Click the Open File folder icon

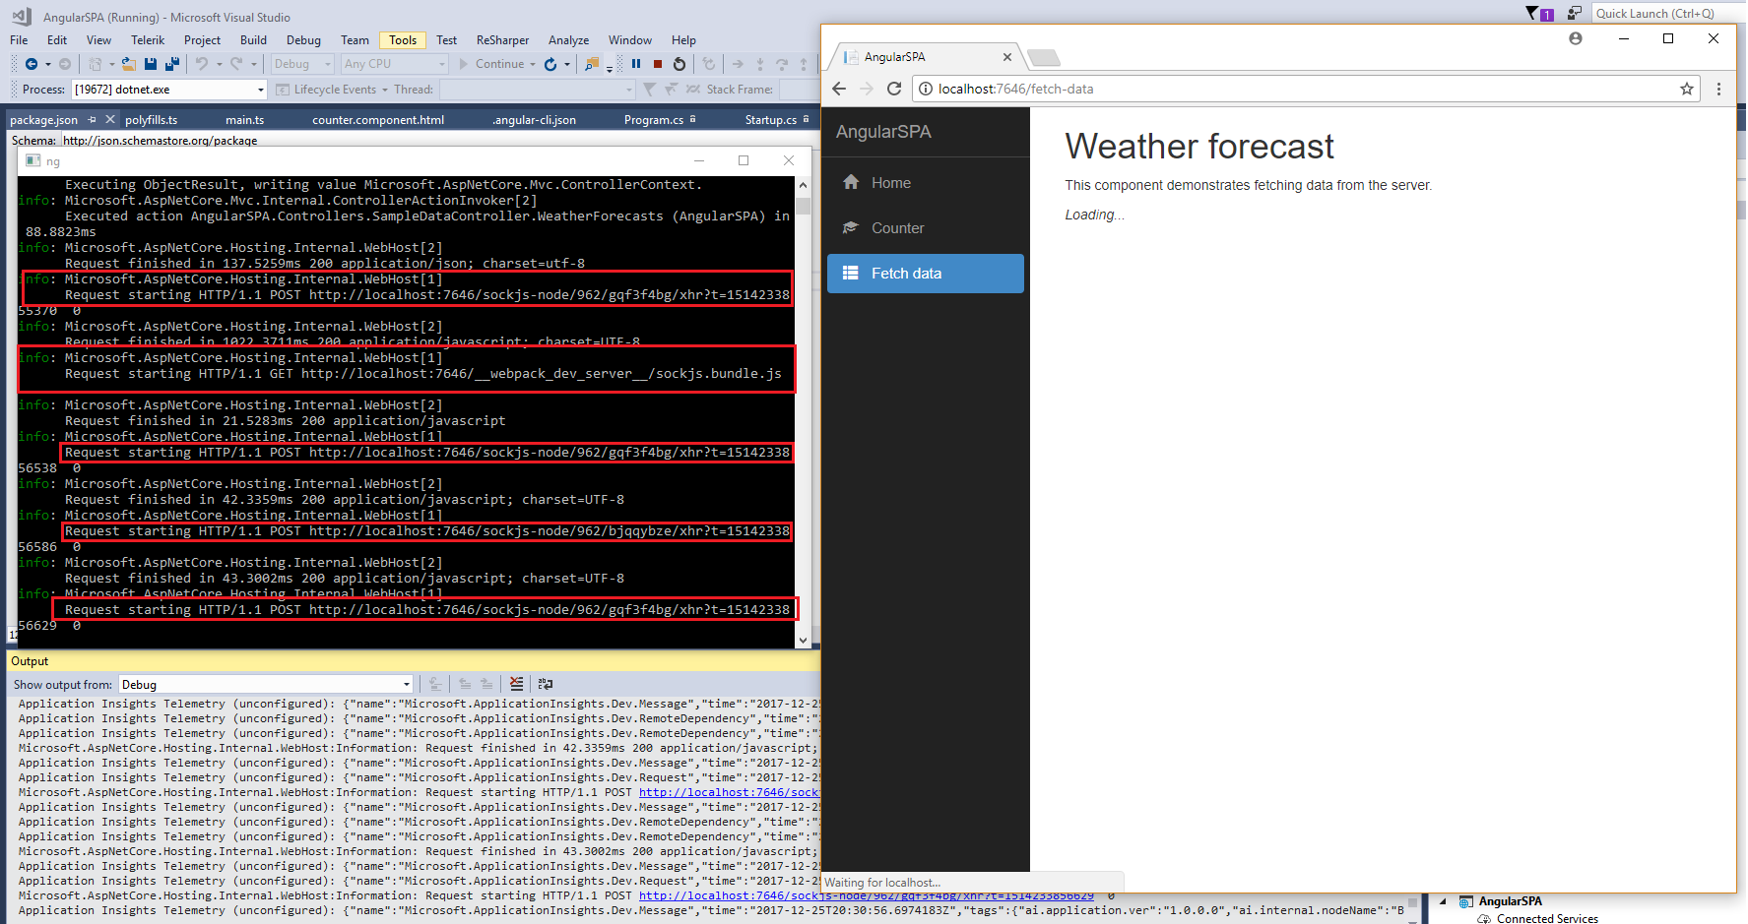coord(128,64)
